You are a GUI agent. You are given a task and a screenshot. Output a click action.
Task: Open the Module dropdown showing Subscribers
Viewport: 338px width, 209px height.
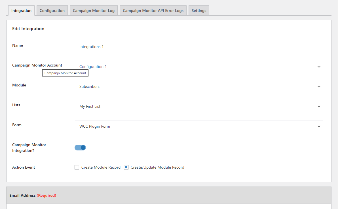click(x=199, y=86)
